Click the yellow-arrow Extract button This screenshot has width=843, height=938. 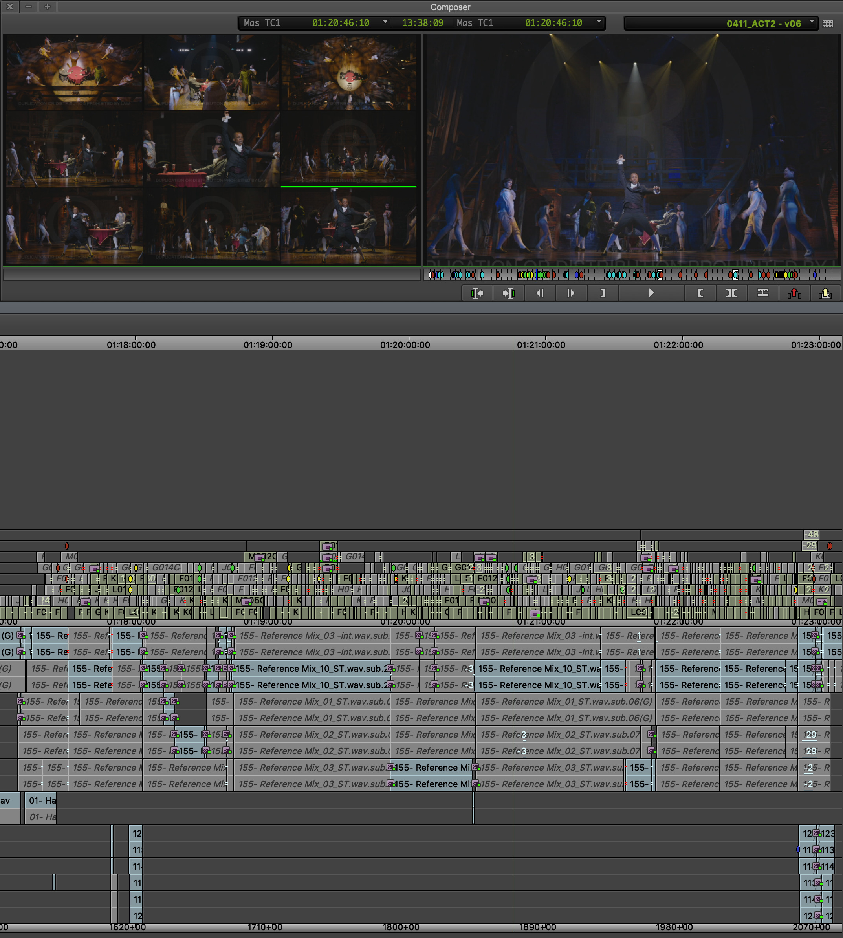[x=826, y=293]
